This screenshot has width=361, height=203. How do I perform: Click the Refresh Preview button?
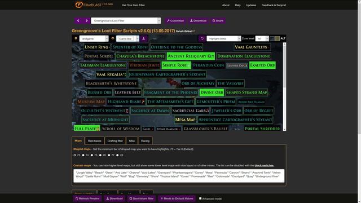click(87, 198)
